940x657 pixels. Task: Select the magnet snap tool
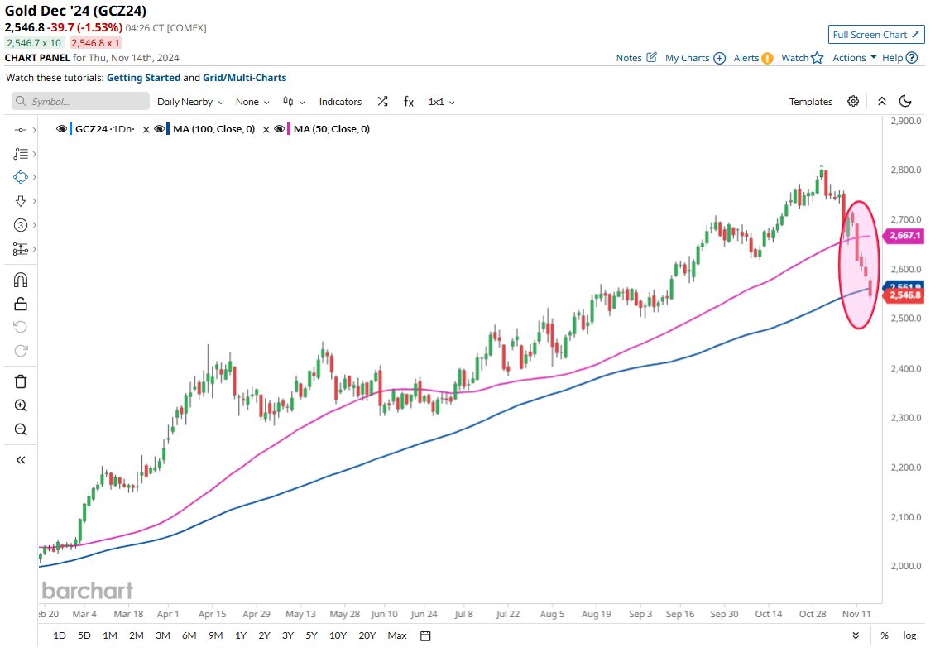pos(20,278)
